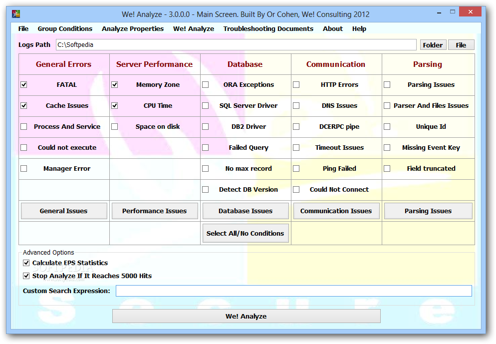Open the Analyze Properties menu
Screen dimensions: 496x344
[133, 29]
